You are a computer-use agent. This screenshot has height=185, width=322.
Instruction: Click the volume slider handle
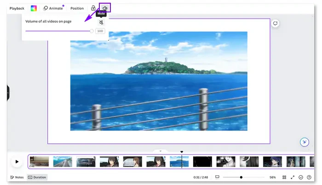(92, 31)
